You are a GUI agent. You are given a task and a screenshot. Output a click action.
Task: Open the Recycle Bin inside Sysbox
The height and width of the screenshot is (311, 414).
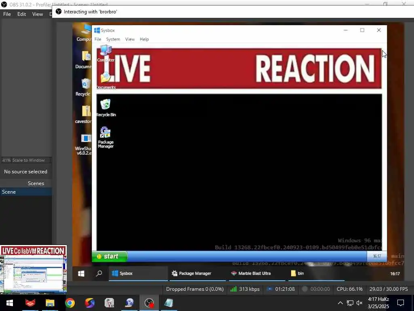(106, 108)
